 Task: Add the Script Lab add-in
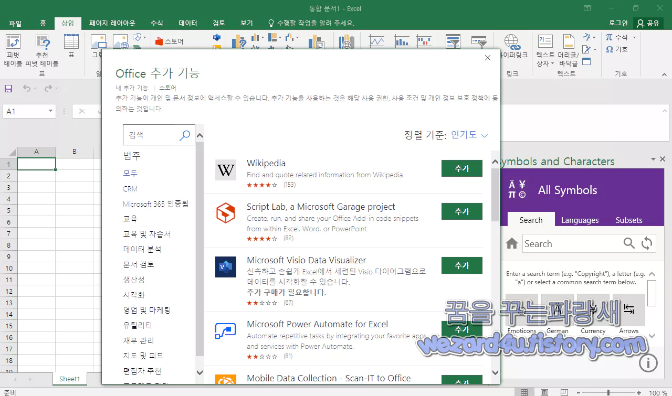pos(462,211)
